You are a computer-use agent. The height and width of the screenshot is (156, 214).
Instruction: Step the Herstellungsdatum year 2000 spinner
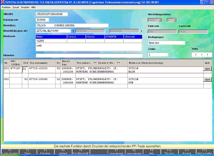click(160, 20)
